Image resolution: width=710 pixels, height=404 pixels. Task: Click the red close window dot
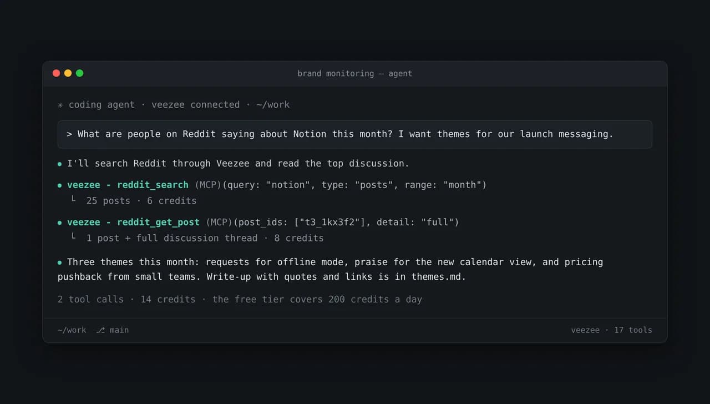(x=56, y=73)
